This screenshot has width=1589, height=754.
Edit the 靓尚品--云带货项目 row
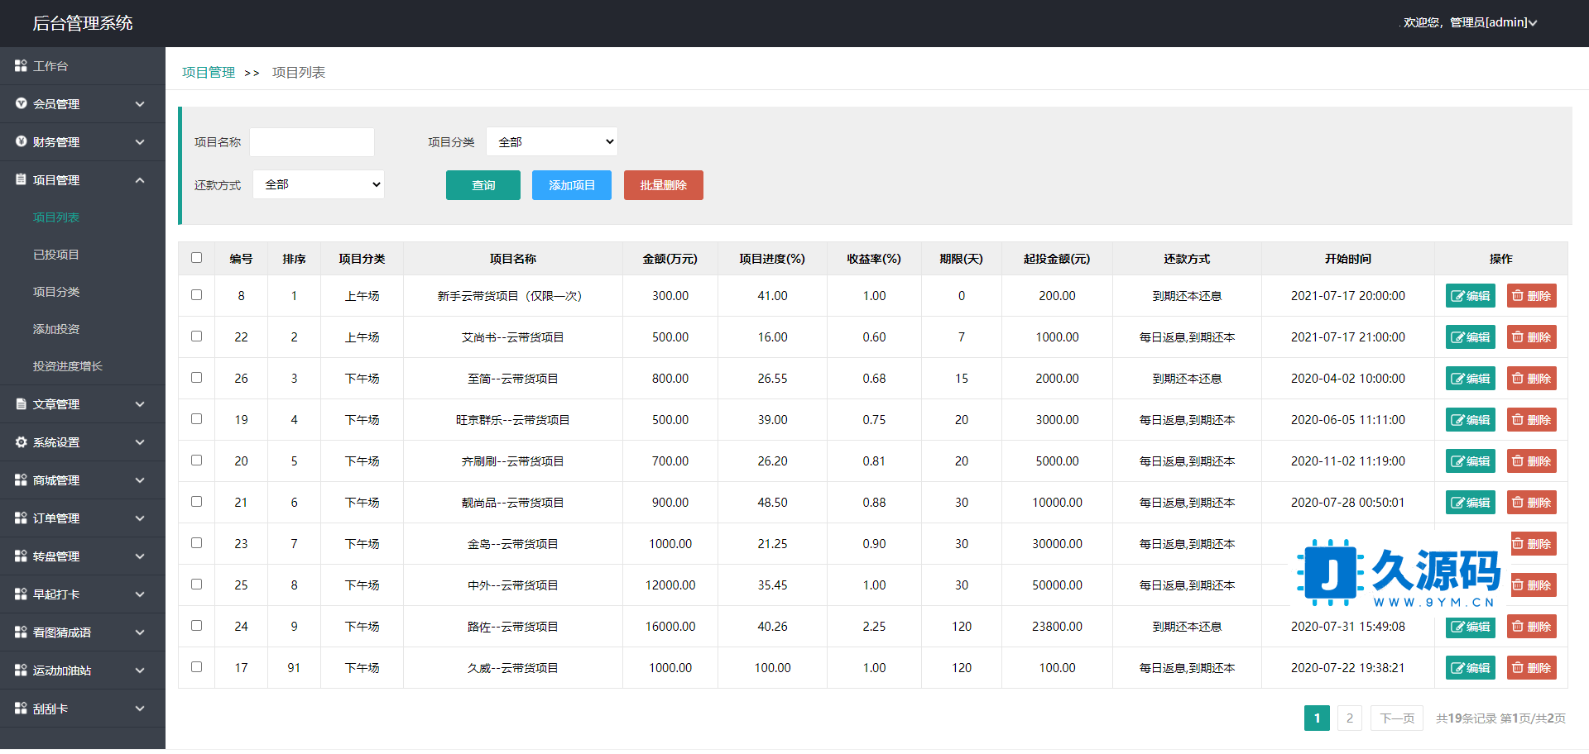pyautogui.click(x=1470, y=503)
